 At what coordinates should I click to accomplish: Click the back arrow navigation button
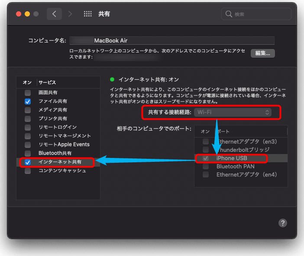(54, 14)
